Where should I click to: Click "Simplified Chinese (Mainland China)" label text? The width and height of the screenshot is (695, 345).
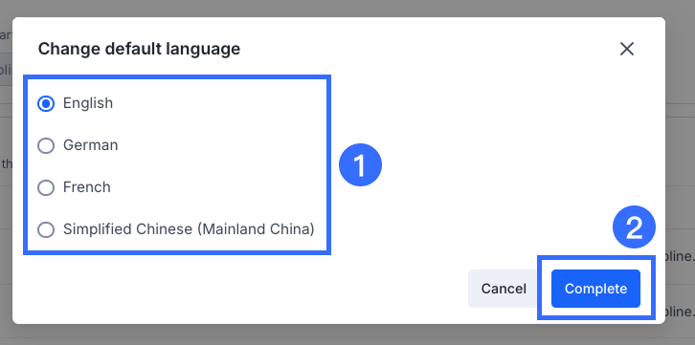[x=189, y=229]
